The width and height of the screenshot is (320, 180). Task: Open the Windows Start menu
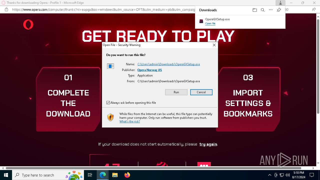[6, 175]
